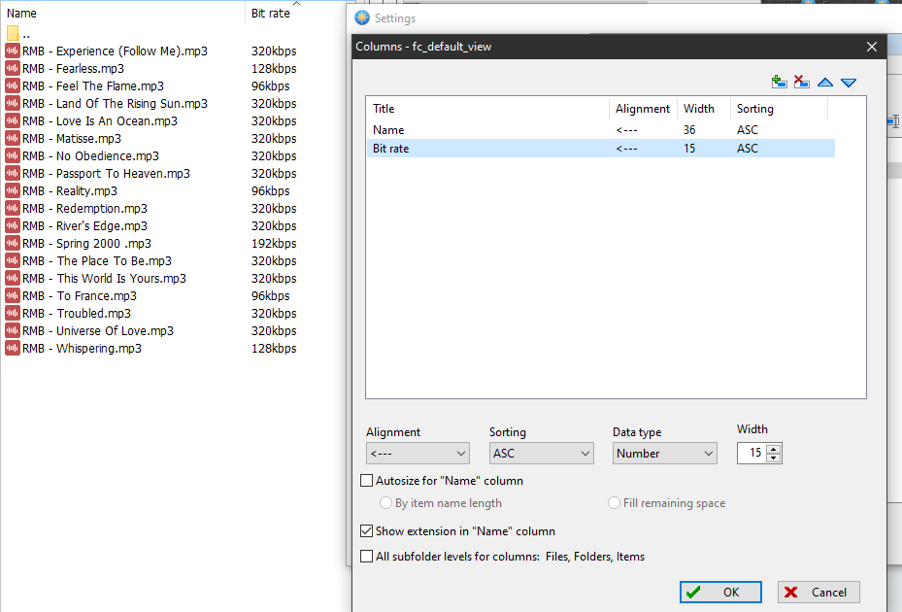Click the RMB - Whispering.mp3 audio icon
The width and height of the screenshot is (902, 612).
click(x=13, y=349)
